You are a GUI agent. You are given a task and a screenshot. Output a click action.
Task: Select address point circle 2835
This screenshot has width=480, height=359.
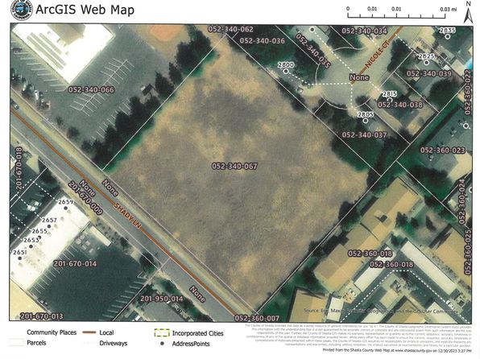pyautogui.click(x=448, y=37)
